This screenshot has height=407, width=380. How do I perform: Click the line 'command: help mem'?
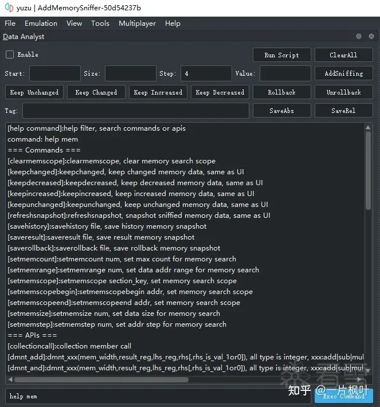click(42, 139)
